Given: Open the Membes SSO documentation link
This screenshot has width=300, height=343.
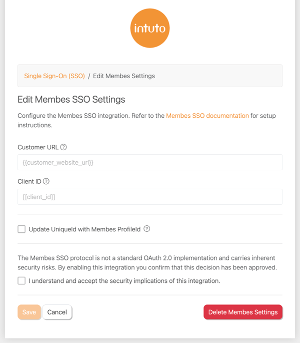Looking at the screenshot, I should [x=207, y=116].
